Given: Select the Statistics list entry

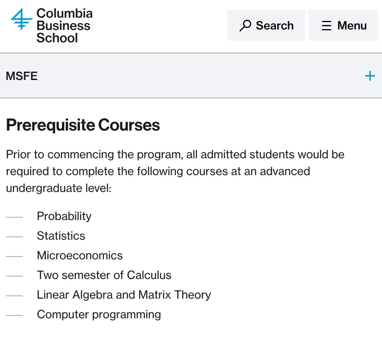Looking at the screenshot, I should (x=61, y=236).
